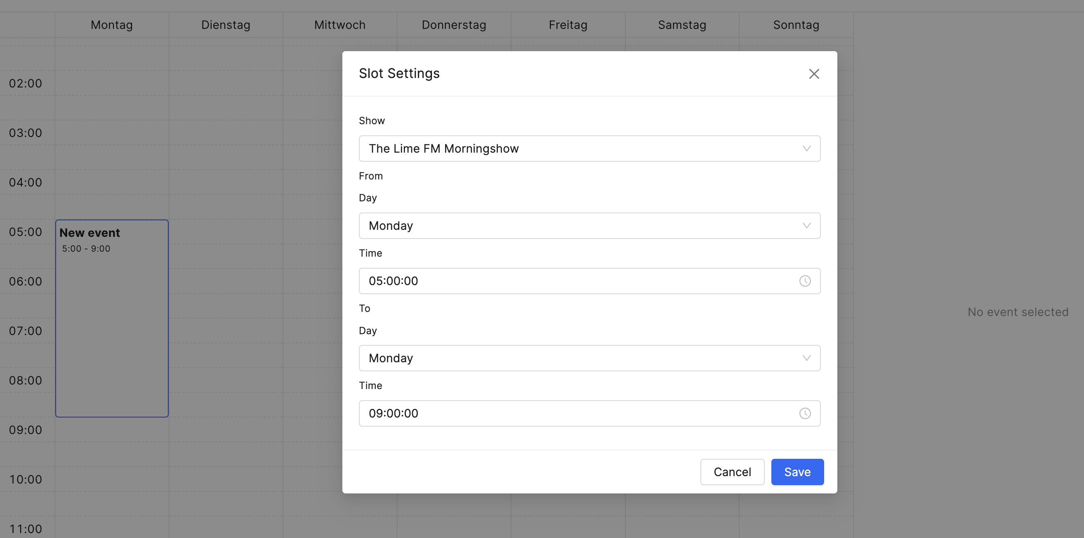Viewport: 1084px width, 538px height.
Task: Click the Mittwoch column header
Action: (x=339, y=25)
